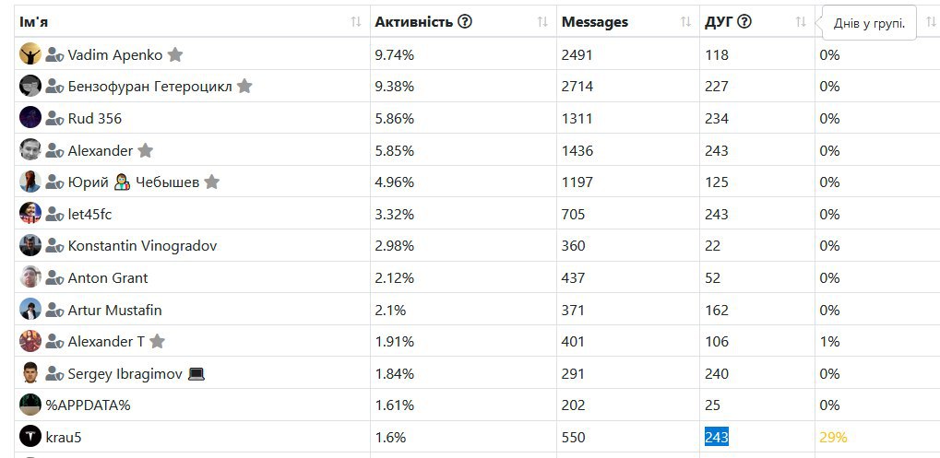The height and width of the screenshot is (458, 940).
Task: Click the Messages column header
Action: point(595,22)
